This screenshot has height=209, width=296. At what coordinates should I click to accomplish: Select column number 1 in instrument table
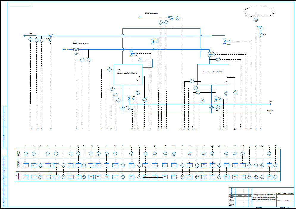(x=26, y=145)
